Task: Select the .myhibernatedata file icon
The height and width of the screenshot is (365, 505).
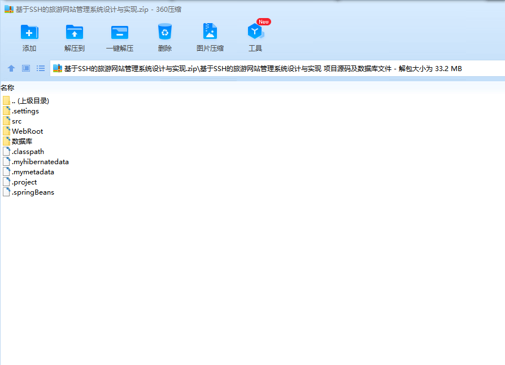Action: click(x=6, y=161)
